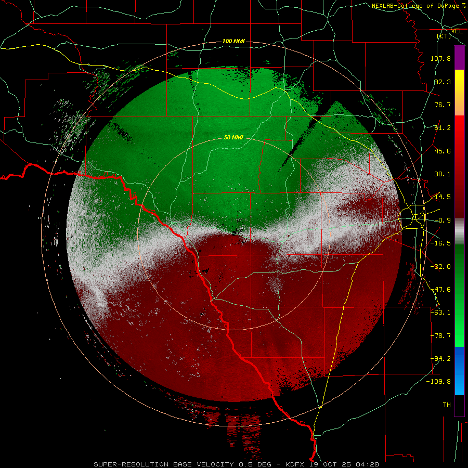Select the -32.0 legend value
This screenshot has width=468, height=468.
pyautogui.click(x=440, y=267)
